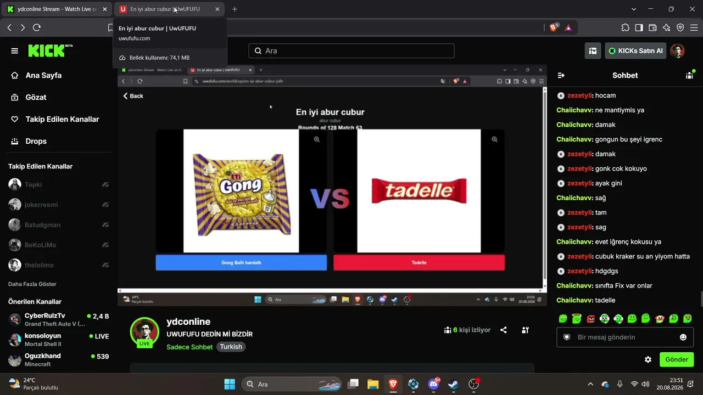Share the ydconline stream
Viewport: 703px width, 395px height.
tap(503, 330)
